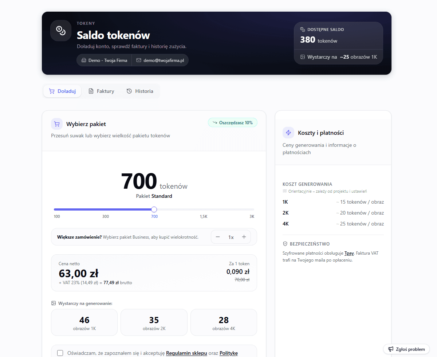The width and height of the screenshot is (437, 357).
Task: Click the megaphone icon in Zgłoś problem
Action: tap(391, 349)
